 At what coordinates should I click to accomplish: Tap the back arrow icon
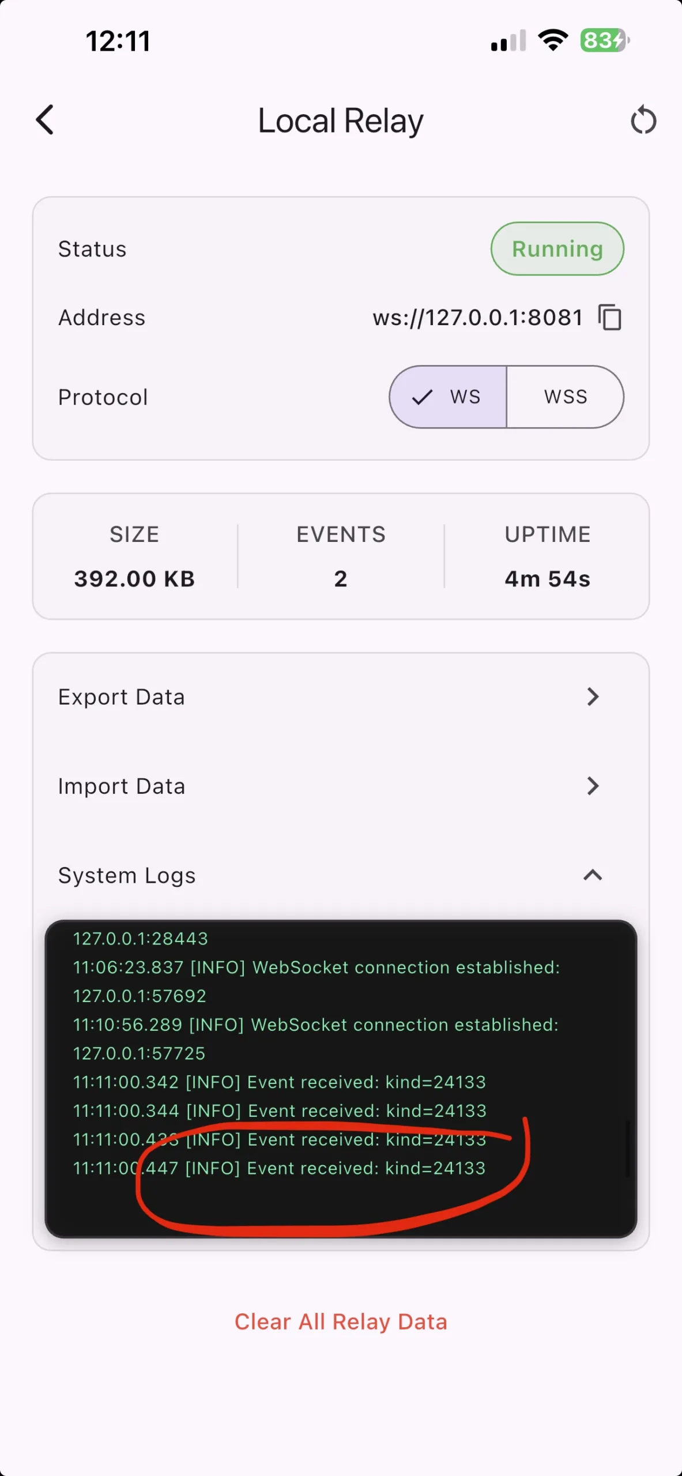pos(45,120)
